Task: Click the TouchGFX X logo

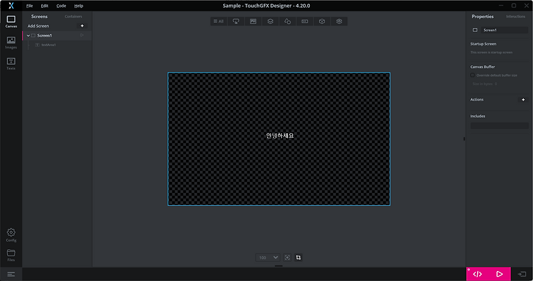Action: [x=11, y=5]
